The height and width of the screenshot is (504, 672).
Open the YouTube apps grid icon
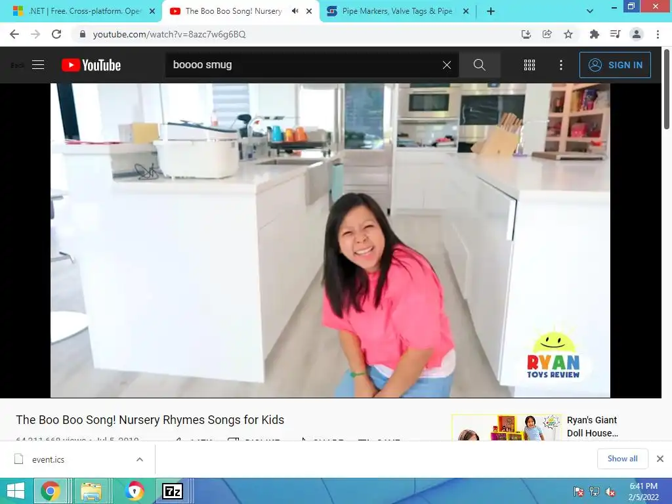click(530, 65)
